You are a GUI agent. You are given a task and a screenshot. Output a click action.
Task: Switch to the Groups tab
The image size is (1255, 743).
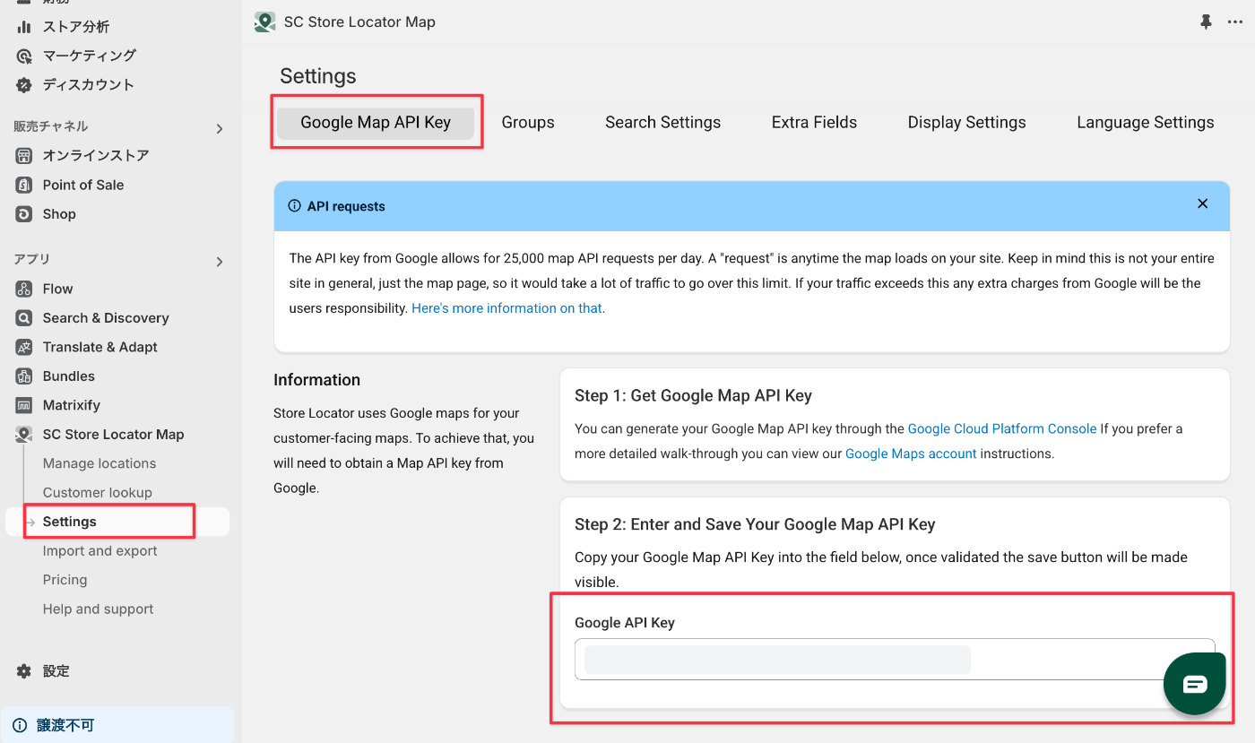pyautogui.click(x=528, y=123)
